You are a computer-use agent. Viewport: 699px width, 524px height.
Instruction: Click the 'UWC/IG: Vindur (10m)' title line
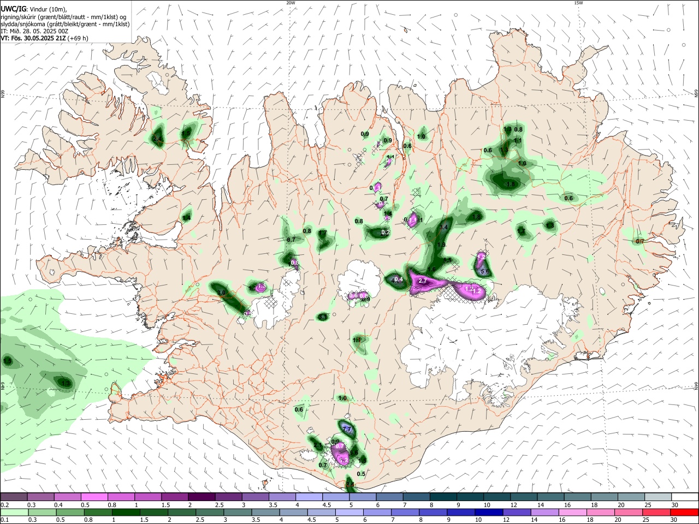pos(34,9)
